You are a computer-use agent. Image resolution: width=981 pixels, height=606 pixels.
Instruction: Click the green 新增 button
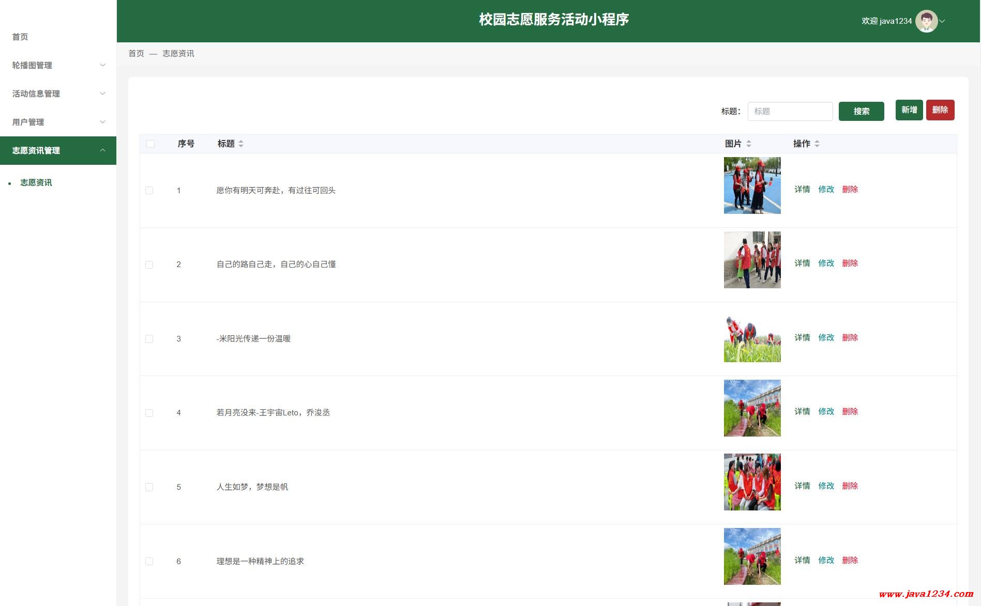909,110
